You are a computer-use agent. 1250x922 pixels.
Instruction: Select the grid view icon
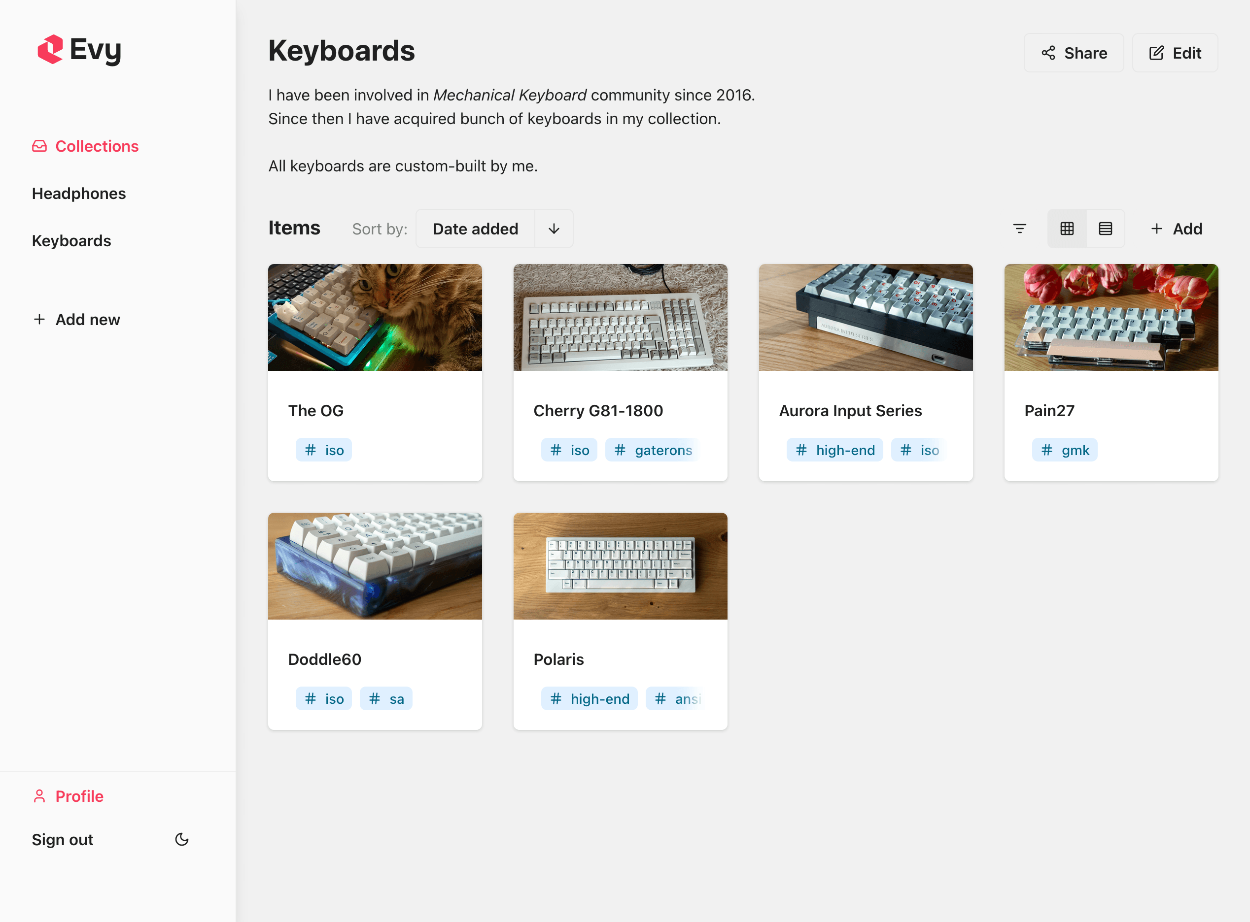pyautogui.click(x=1067, y=228)
